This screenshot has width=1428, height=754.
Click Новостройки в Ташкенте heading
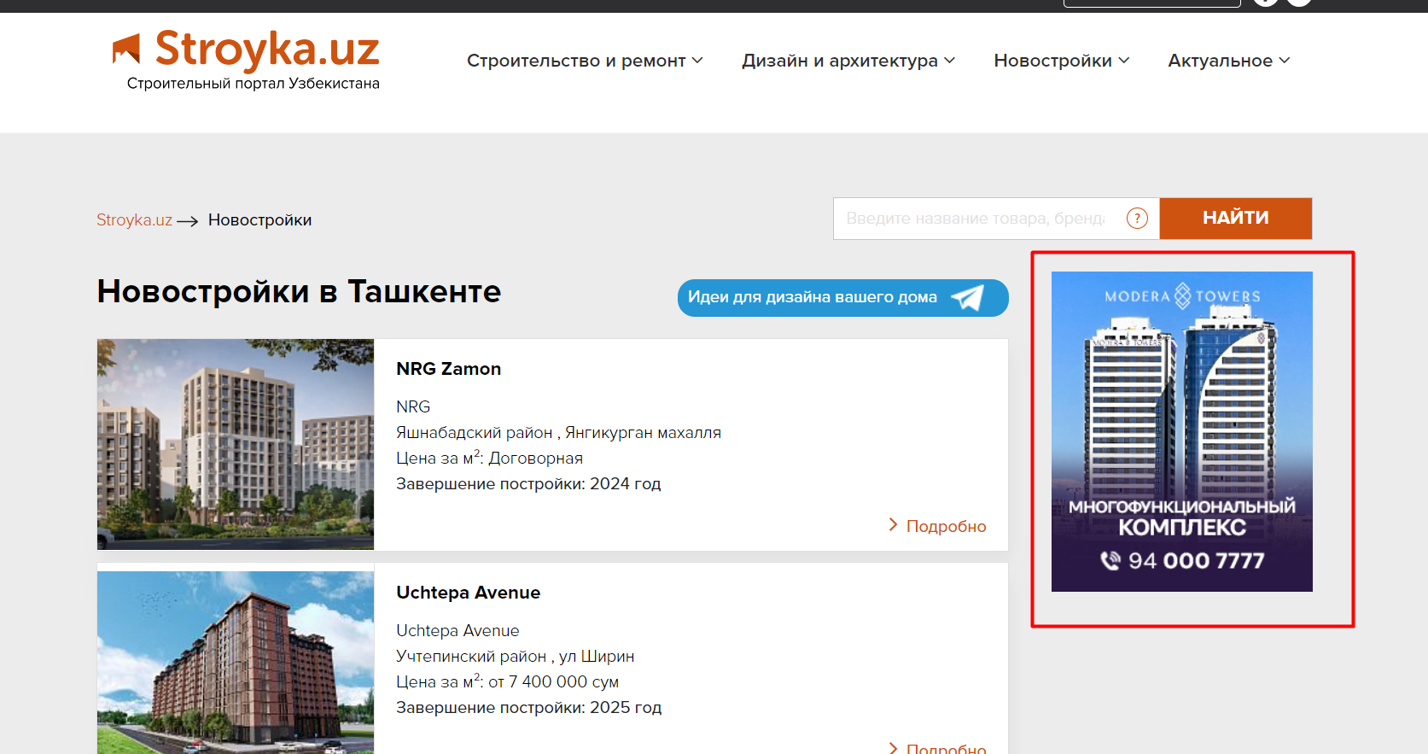click(299, 292)
